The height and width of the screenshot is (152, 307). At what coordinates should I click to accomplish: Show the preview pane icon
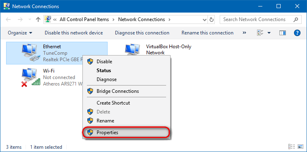(x=283, y=33)
